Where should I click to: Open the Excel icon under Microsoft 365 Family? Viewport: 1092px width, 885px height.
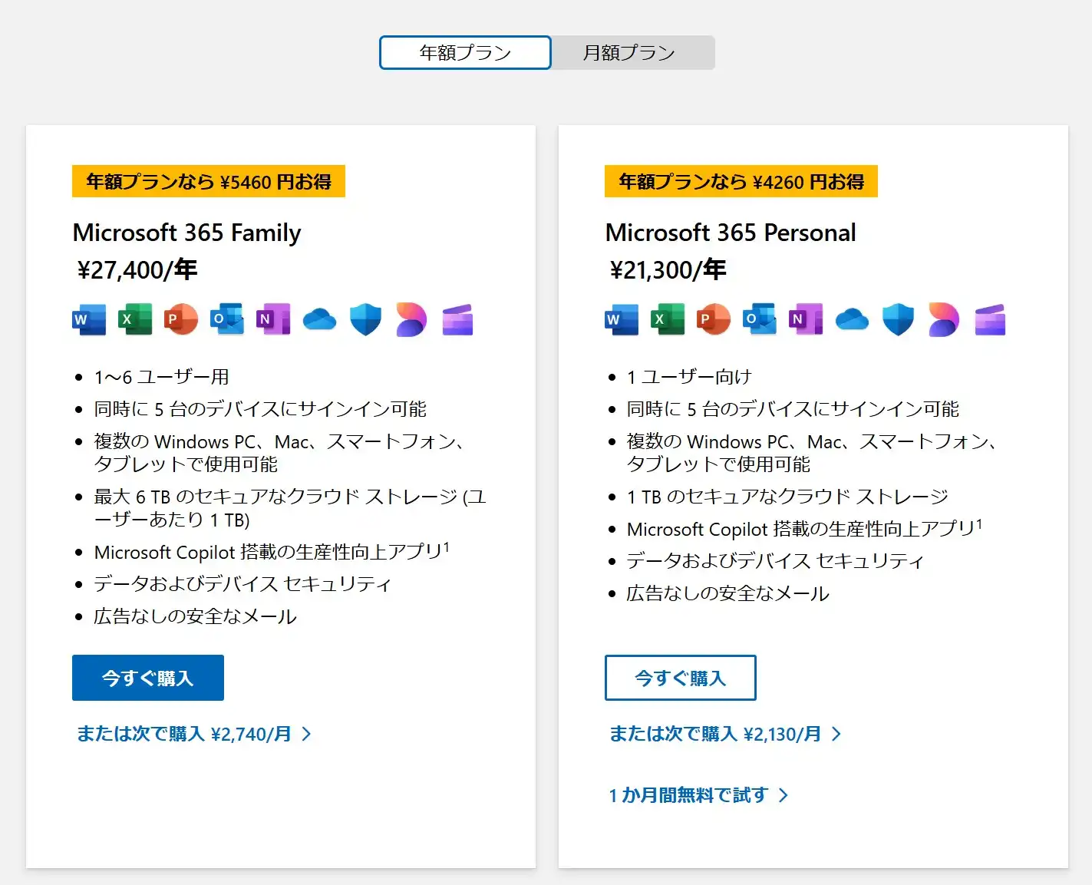click(x=134, y=319)
